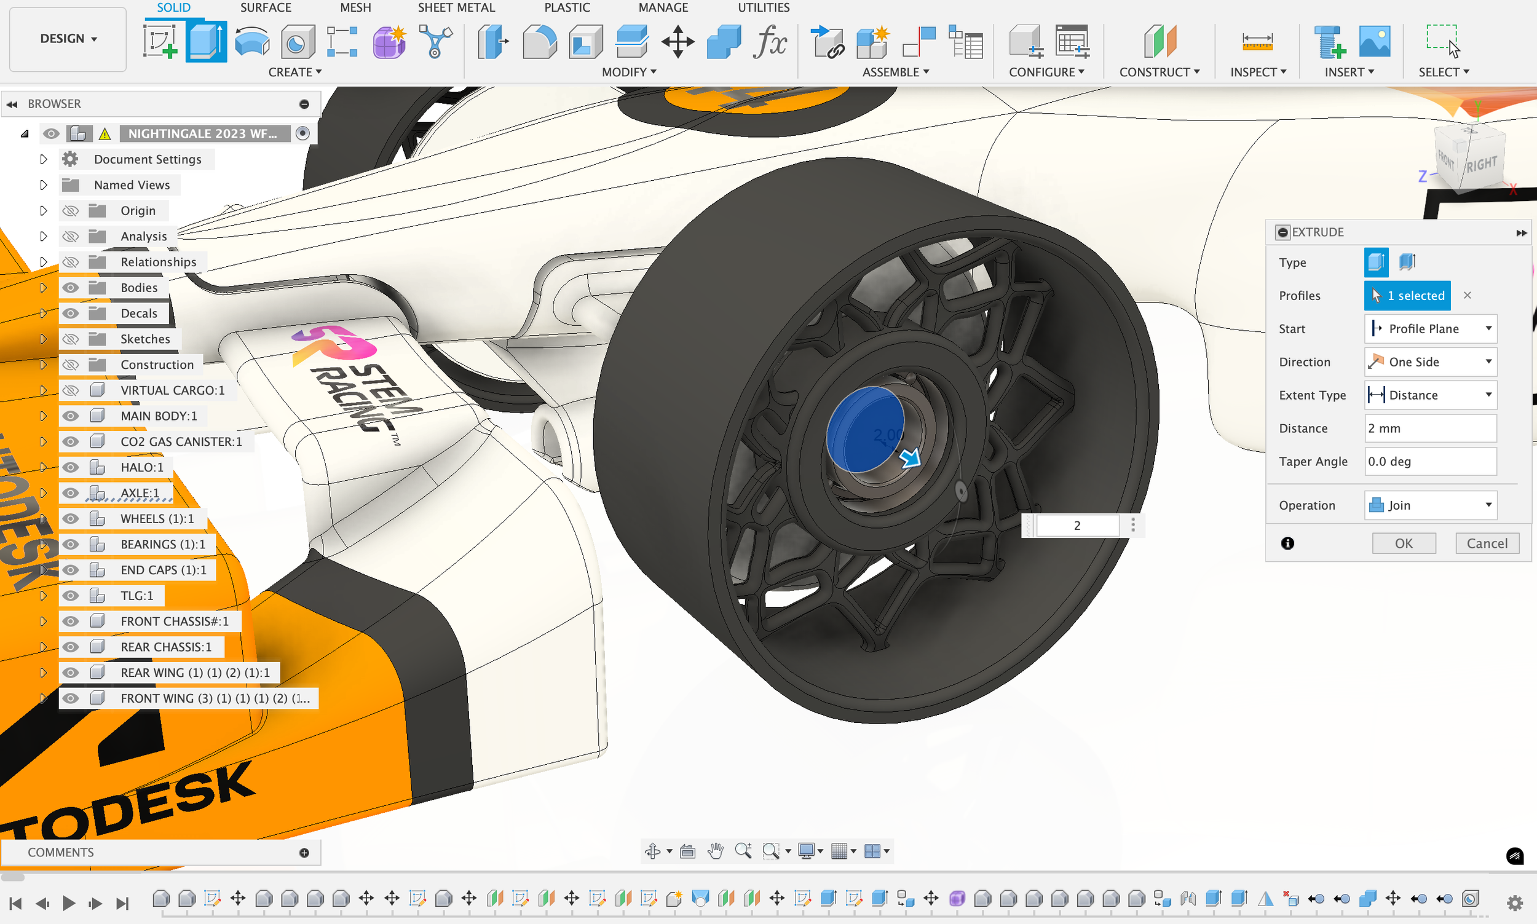This screenshot has width=1537, height=924.
Task: Click the Insert Canvas image icon
Action: pos(1374,42)
